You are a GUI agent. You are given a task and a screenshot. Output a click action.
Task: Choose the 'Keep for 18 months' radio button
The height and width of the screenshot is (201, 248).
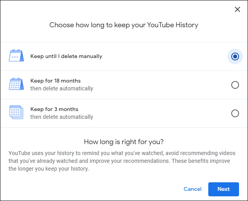pos(235,85)
